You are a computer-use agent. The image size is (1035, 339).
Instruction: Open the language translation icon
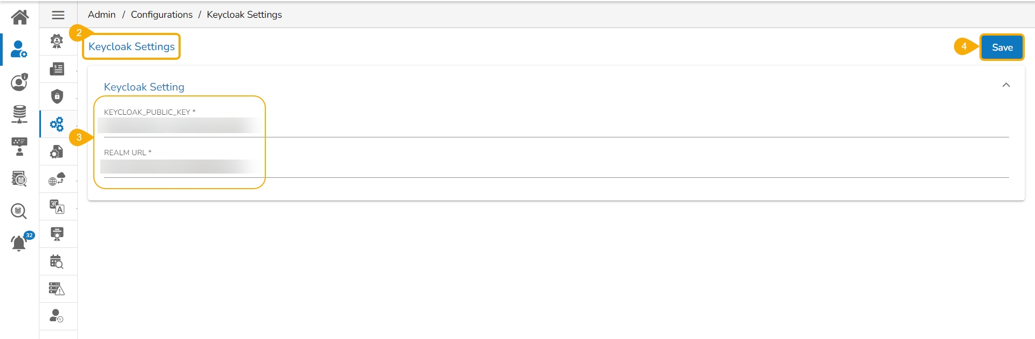pyautogui.click(x=57, y=207)
